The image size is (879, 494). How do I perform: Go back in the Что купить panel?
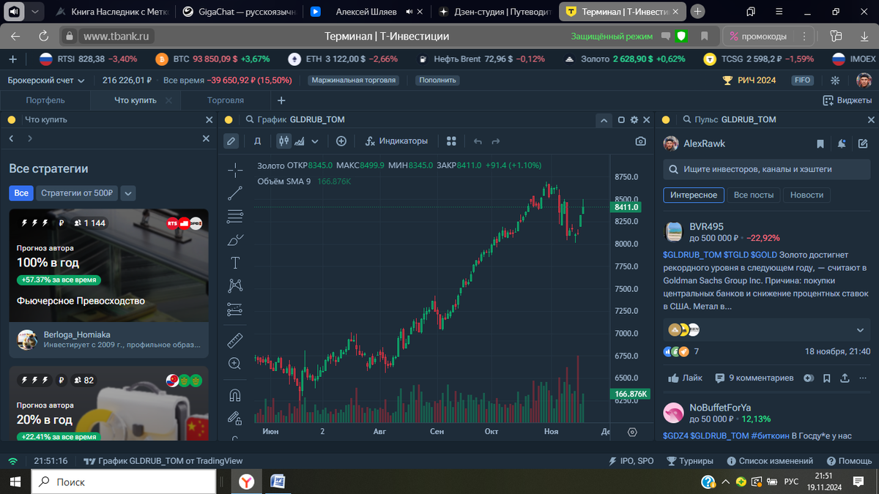pos(11,138)
